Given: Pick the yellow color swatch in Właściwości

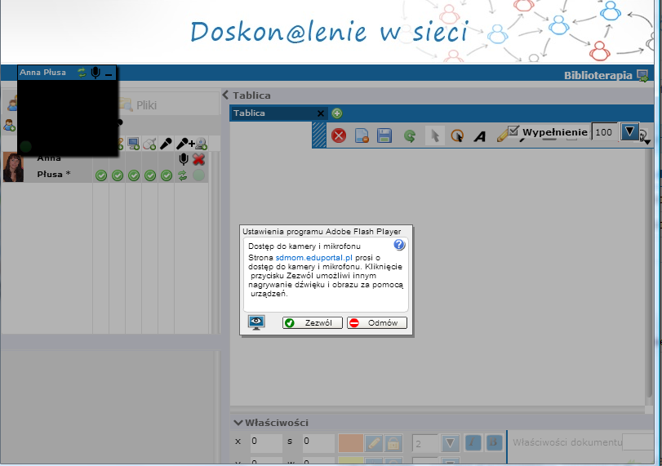Looking at the screenshot, I should tap(350, 460).
